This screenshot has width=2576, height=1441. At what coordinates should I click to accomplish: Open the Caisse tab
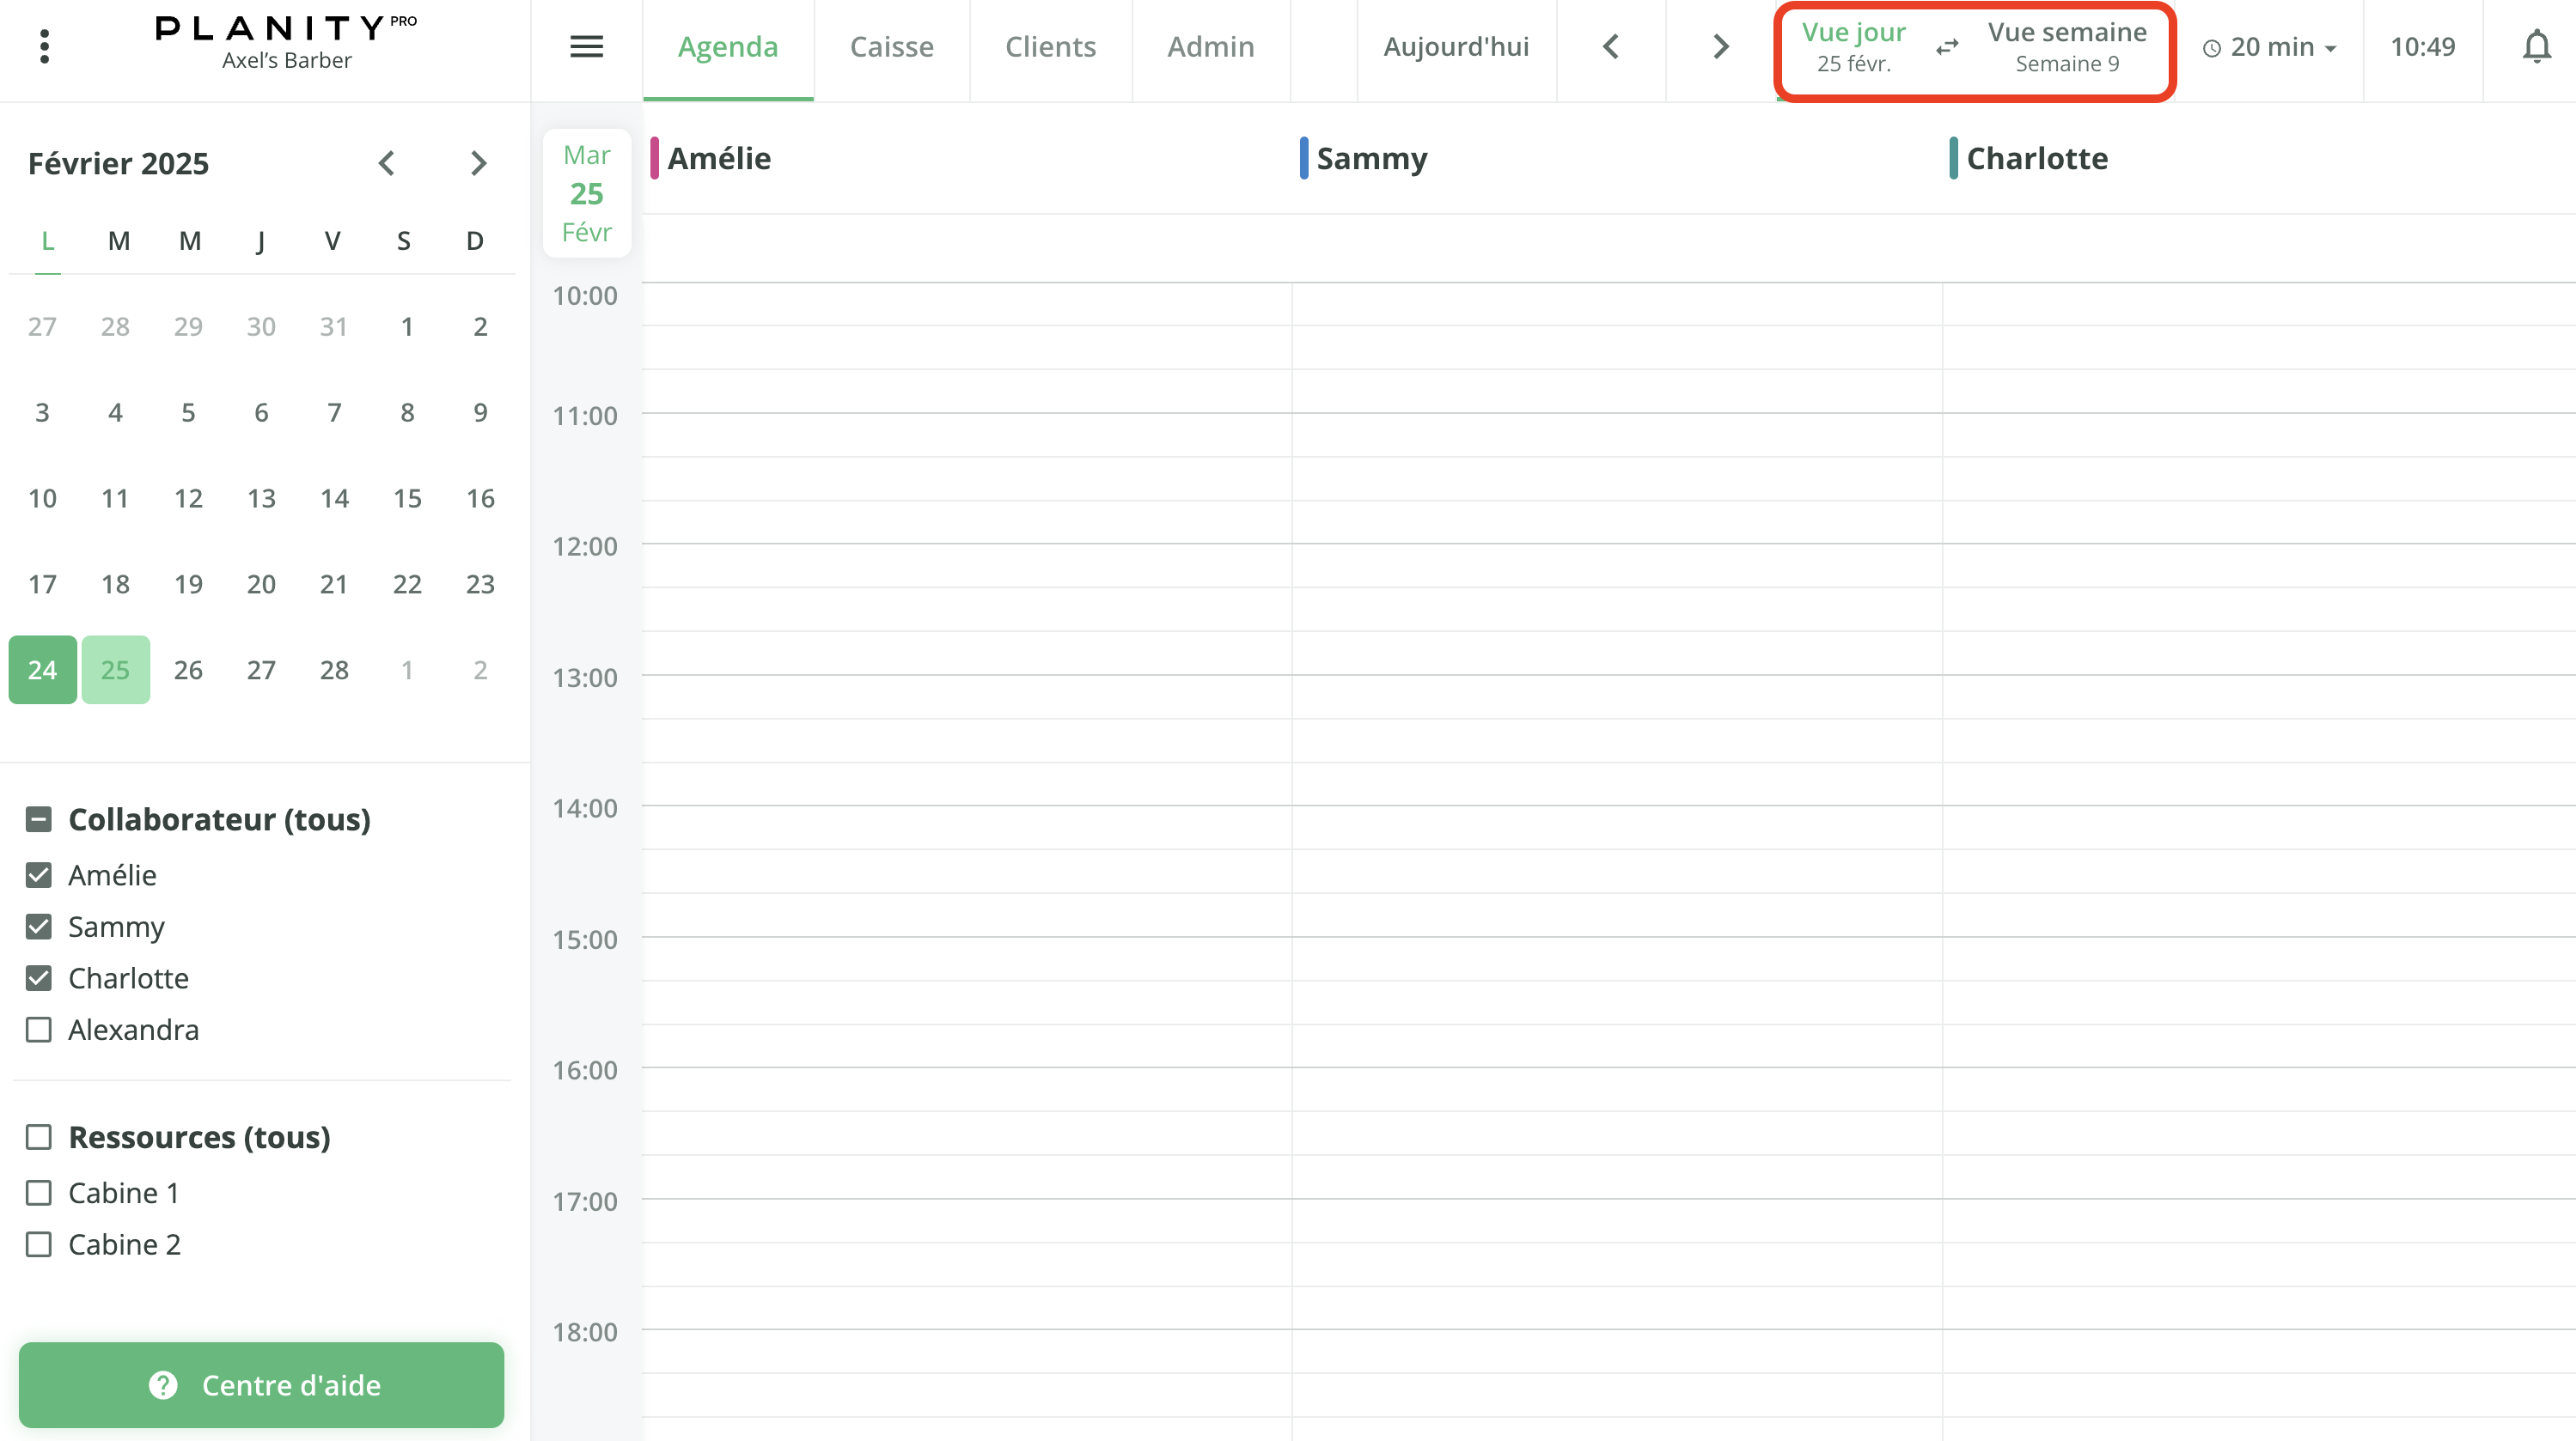click(891, 47)
